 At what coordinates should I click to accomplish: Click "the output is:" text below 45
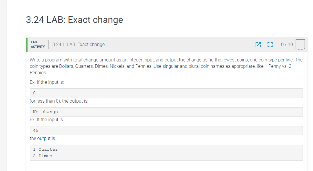[43, 139]
